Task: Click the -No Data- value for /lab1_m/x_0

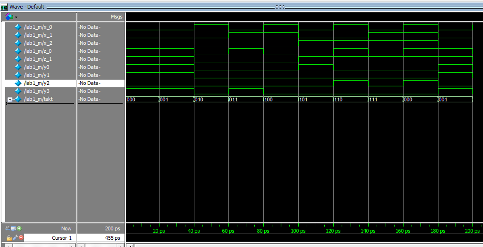Action: click(89, 27)
